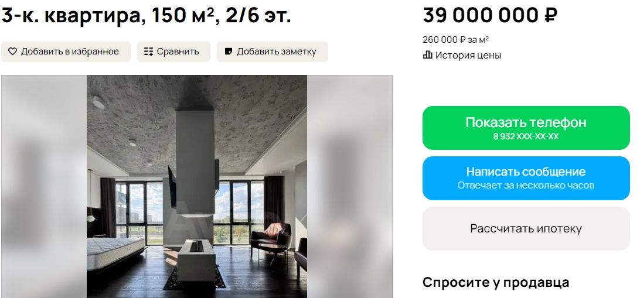Click the listing title '3-к. квартира, 150 м²'
The width and height of the screenshot is (640, 298).
[146, 16]
